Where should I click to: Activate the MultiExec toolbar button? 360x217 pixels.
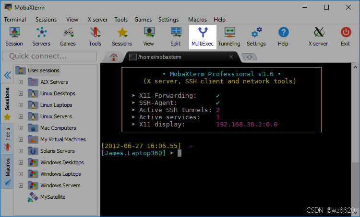203,37
